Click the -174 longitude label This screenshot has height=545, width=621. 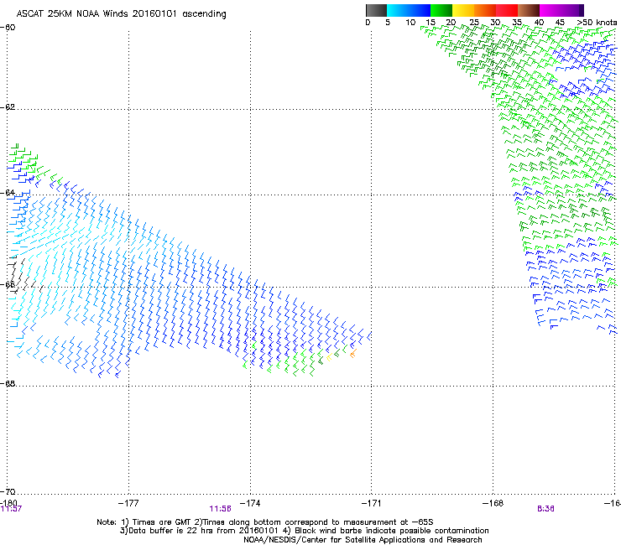pyautogui.click(x=250, y=503)
